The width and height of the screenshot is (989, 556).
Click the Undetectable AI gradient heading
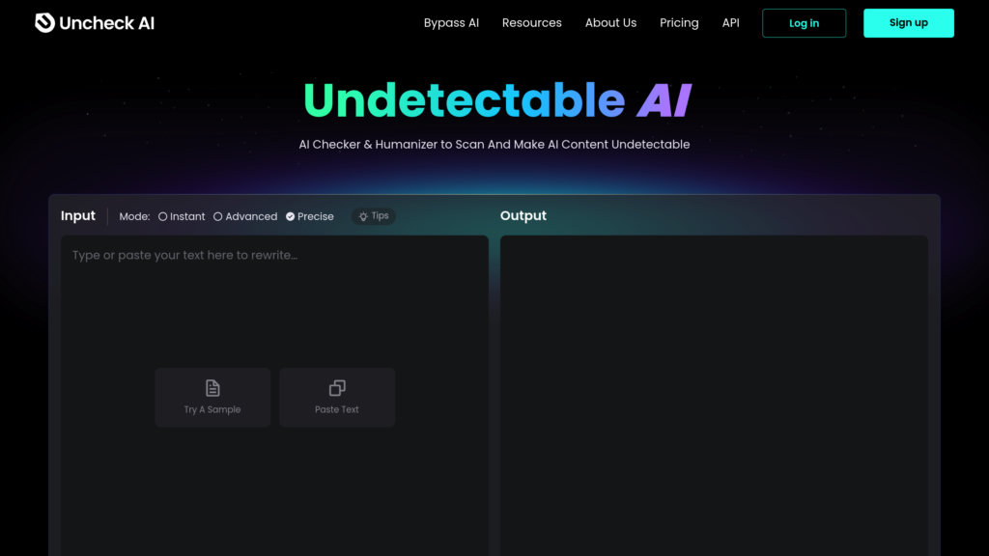[496, 100]
